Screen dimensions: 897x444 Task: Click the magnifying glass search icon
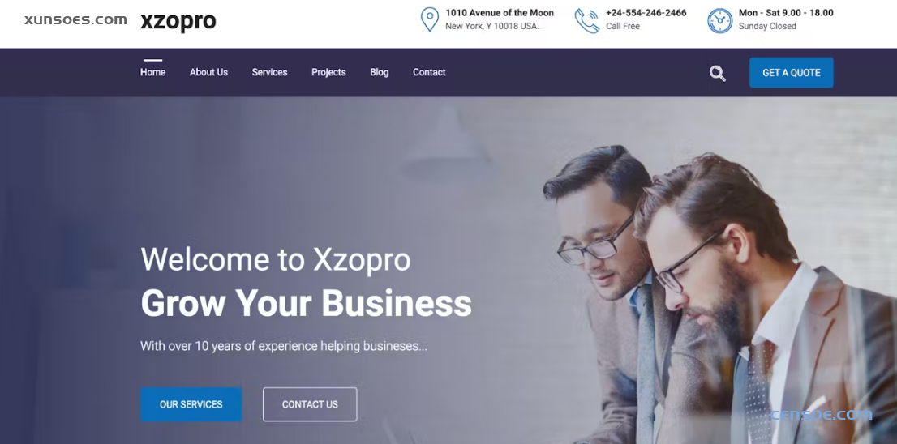[x=718, y=73]
